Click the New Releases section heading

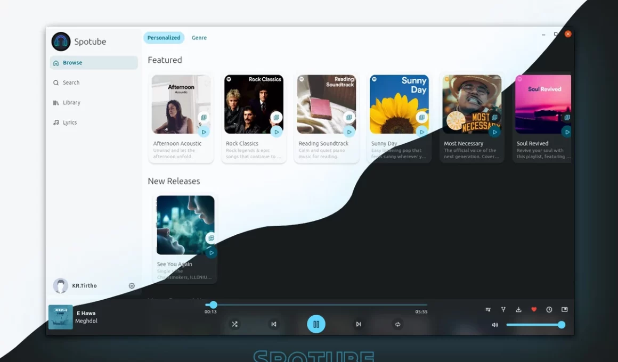pyautogui.click(x=174, y=181)
